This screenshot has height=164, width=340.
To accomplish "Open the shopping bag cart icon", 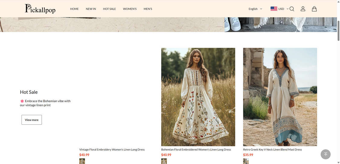I will pyautogui.click(x=314, y=9).
